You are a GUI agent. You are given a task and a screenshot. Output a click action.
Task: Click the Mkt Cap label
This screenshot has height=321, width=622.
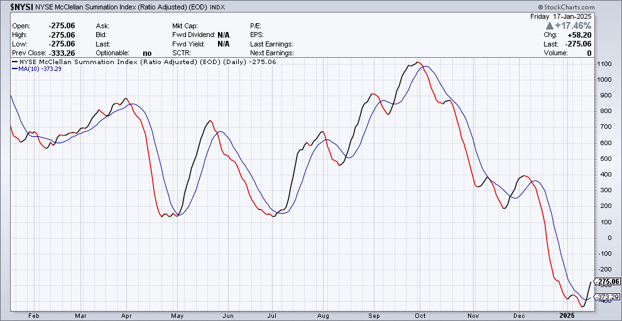pos(185,26)
